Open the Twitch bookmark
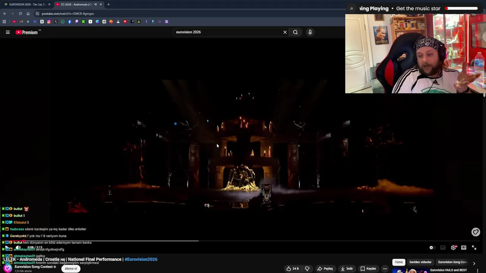The height and width of the screenshot is (273, 486). 76,22
